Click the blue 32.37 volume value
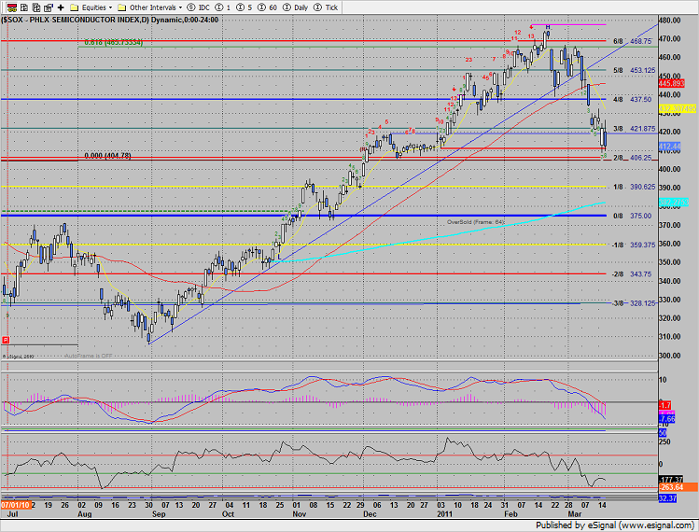Image resolution: width=699 pixels, height=532 pixels. coord(668,498)
